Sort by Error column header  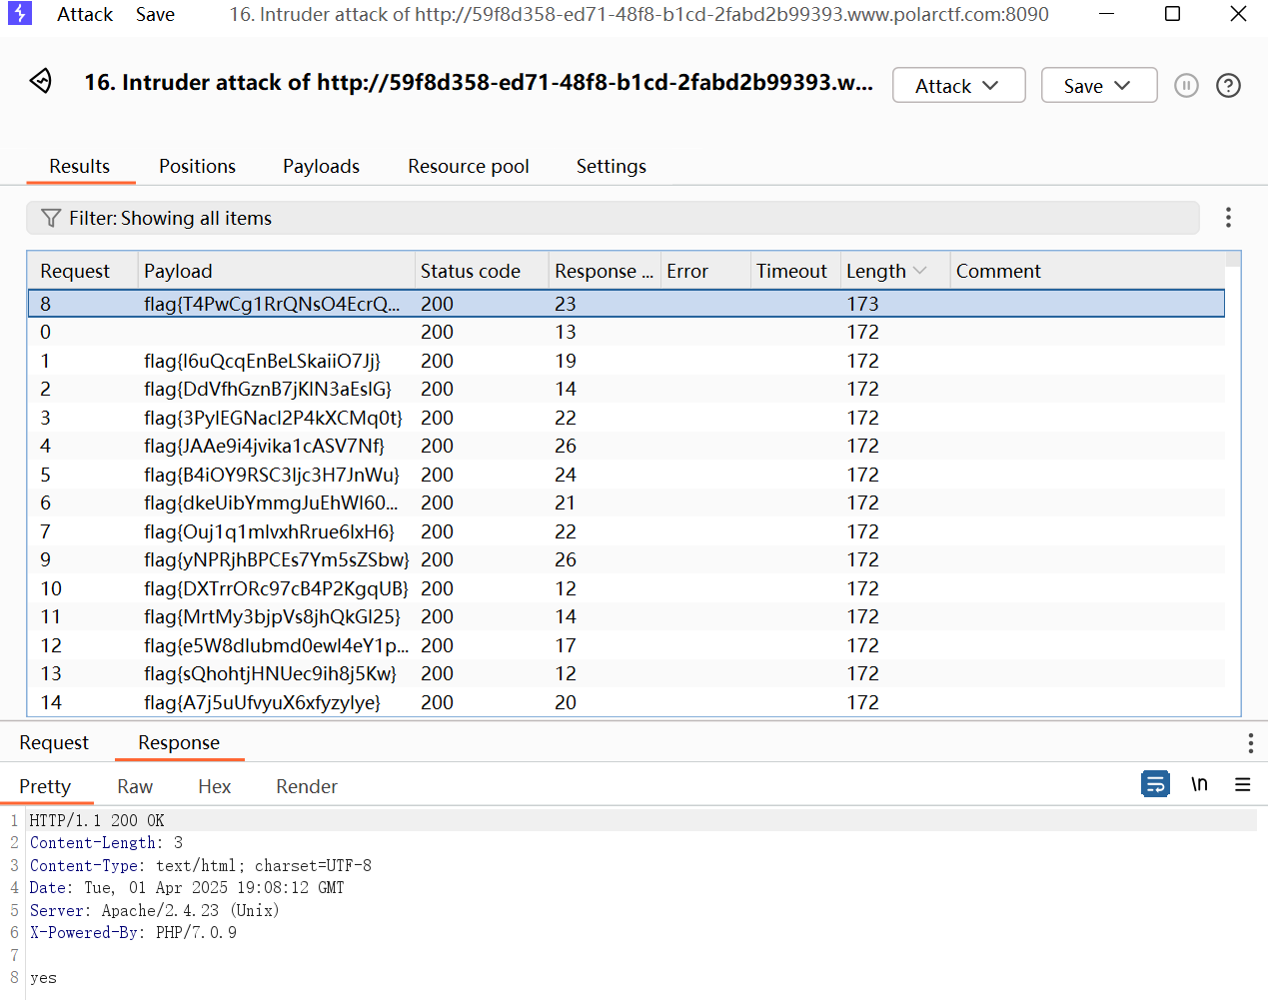pos(705,271)
